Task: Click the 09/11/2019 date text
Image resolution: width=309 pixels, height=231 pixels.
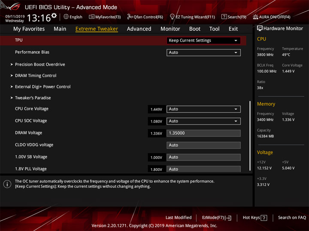Action: coord(15,16)
